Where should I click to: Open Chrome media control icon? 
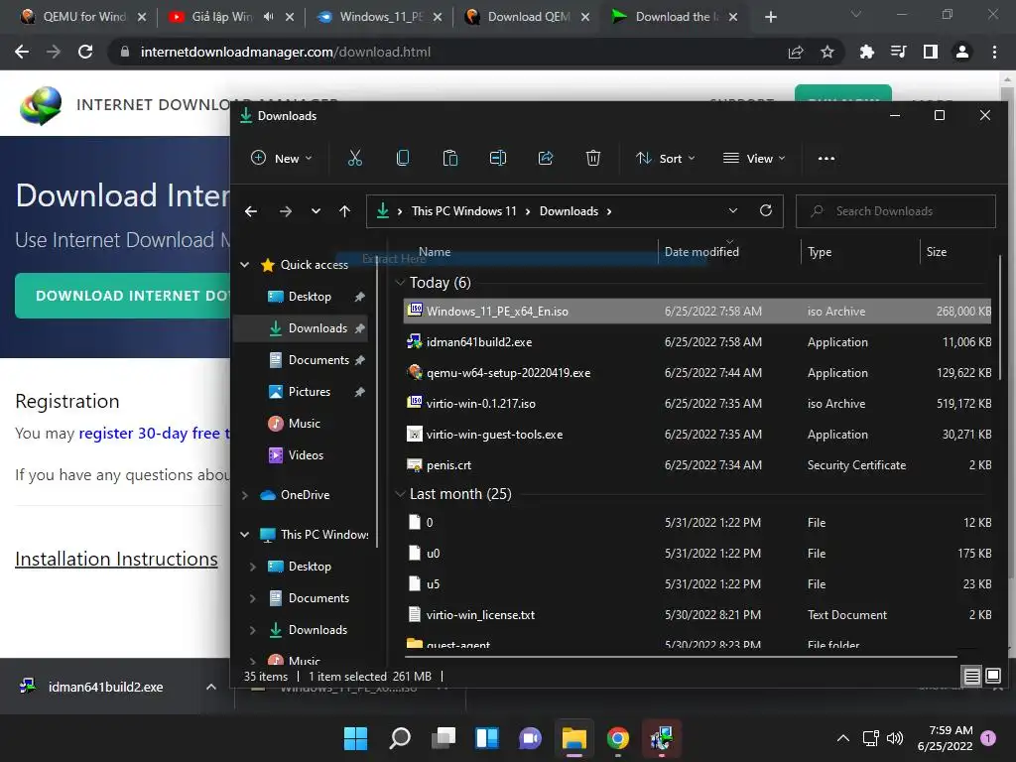point(899,52)
